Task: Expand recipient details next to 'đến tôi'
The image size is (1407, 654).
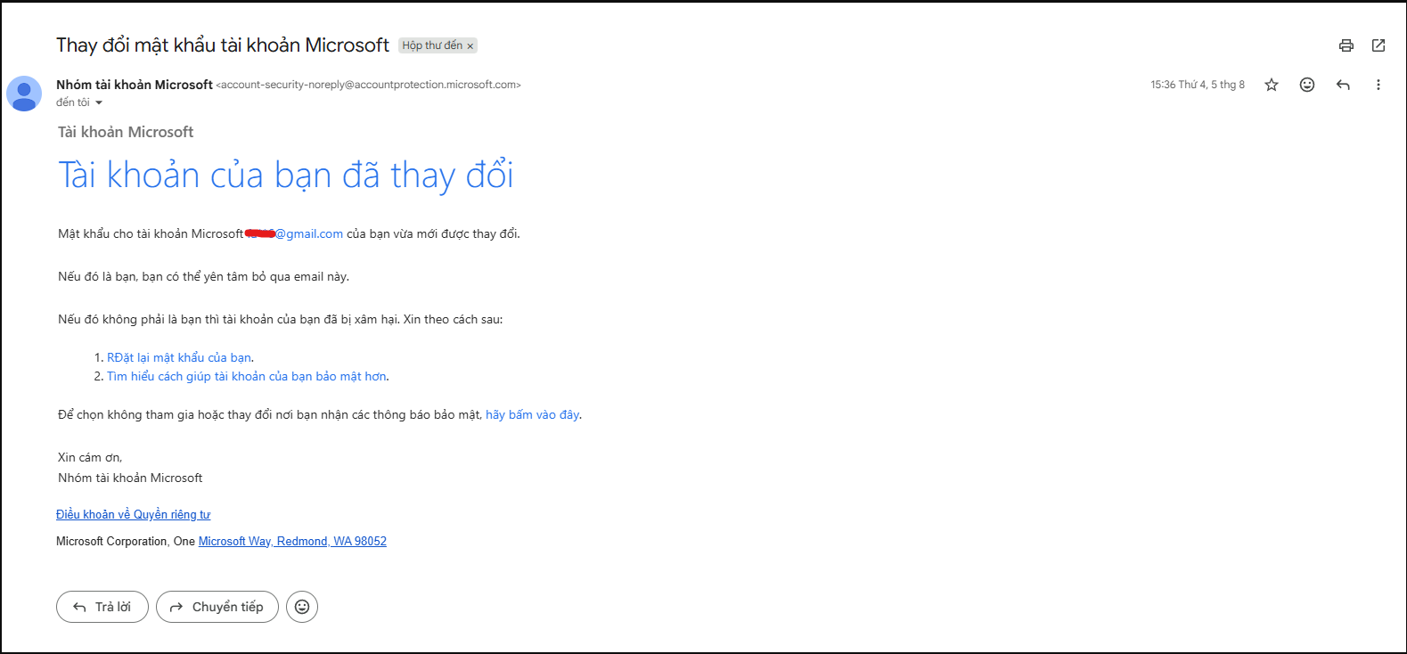Action: (x=99, y=102)
